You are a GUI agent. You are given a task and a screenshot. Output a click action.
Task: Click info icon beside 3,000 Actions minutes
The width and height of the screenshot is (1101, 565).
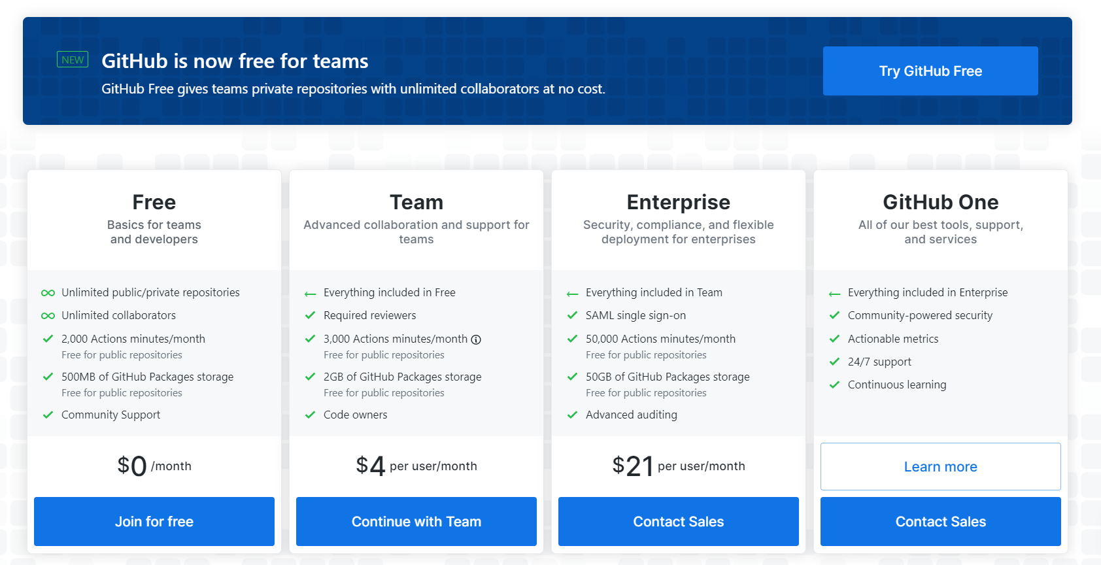point(476,339)
